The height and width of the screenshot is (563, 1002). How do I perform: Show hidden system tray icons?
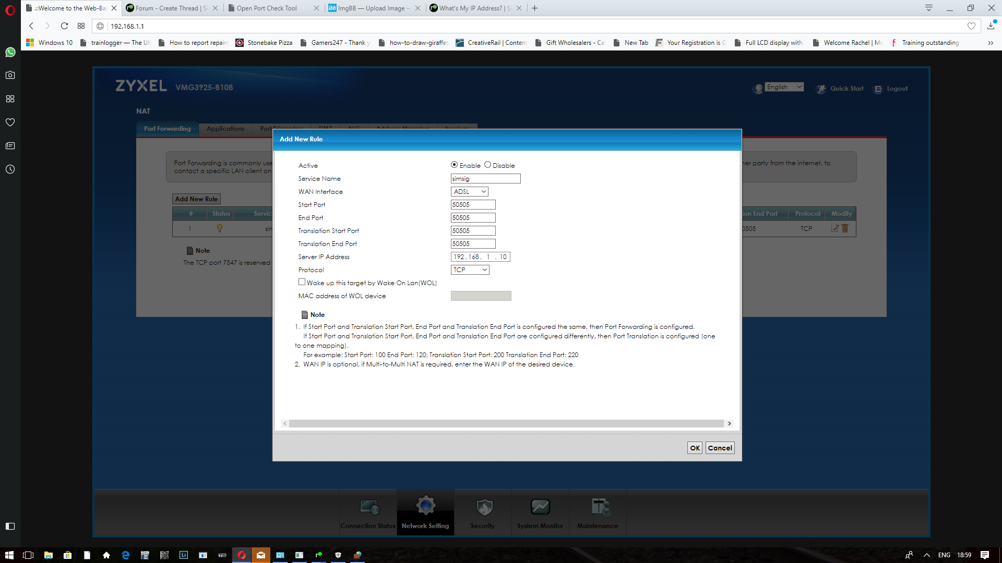tap(926, 555)
